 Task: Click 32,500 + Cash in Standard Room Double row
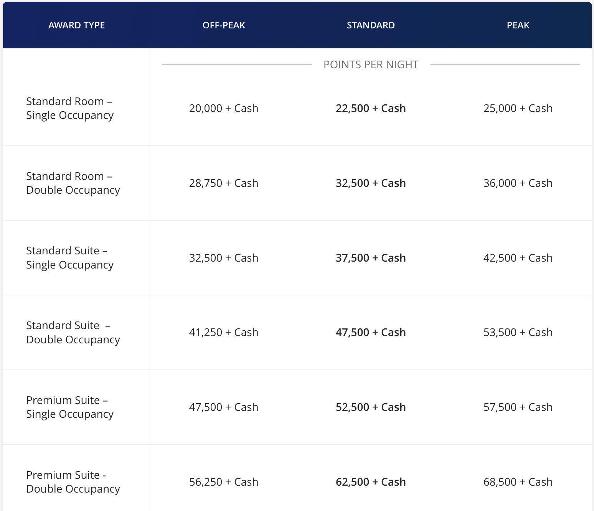(371, 183)
